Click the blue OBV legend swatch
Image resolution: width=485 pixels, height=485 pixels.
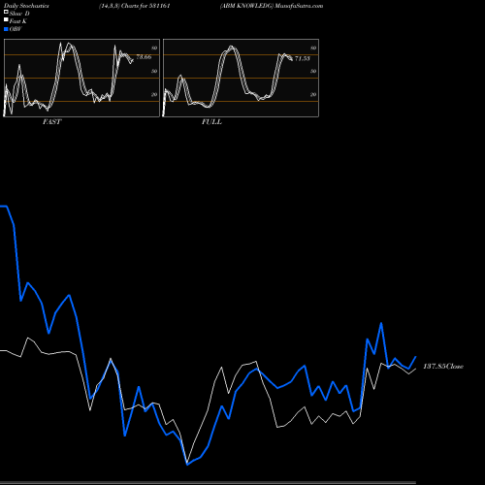(x=6, y=29)
